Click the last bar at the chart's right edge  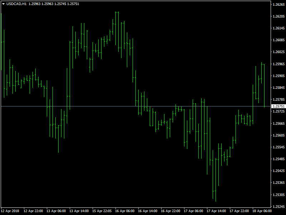[x=264, y=86]
